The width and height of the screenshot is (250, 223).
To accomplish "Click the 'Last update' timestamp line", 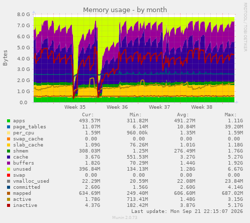I will [187, 211].
